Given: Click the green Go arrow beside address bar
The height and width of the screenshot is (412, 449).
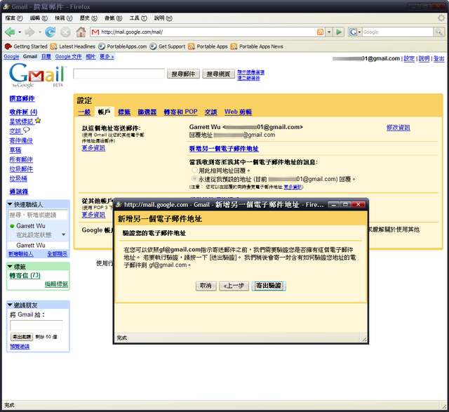Looking at the screenshot, I should [x=339, y=32].
